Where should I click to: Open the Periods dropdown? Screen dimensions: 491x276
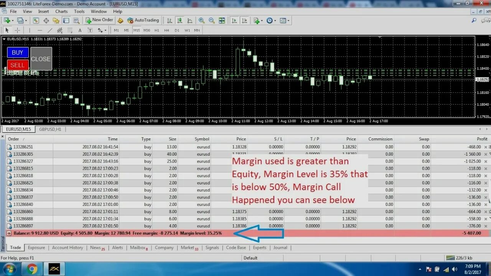(269, 20)
